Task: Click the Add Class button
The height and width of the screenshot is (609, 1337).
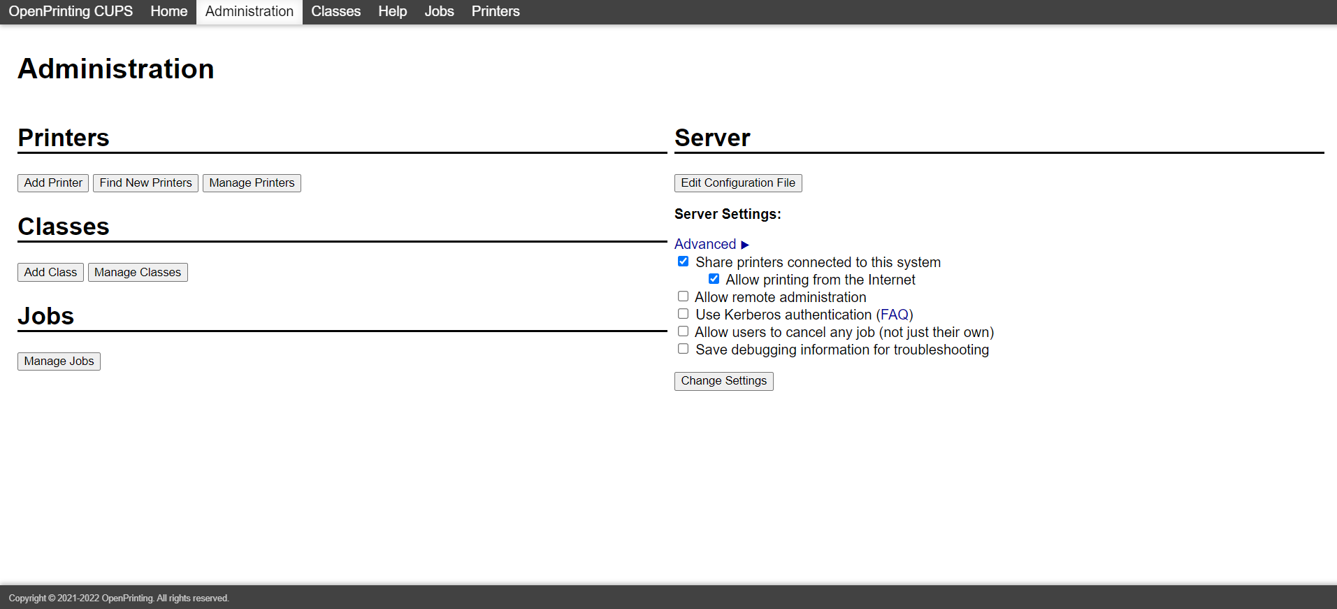Action: click(x=50, y=272)
